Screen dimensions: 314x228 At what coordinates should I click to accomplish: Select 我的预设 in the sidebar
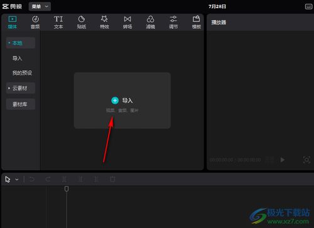click(22, 73)
